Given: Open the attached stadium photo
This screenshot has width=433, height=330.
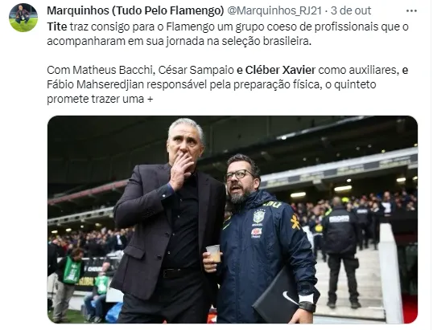Looking at the screenshot, I should (233, 219).
